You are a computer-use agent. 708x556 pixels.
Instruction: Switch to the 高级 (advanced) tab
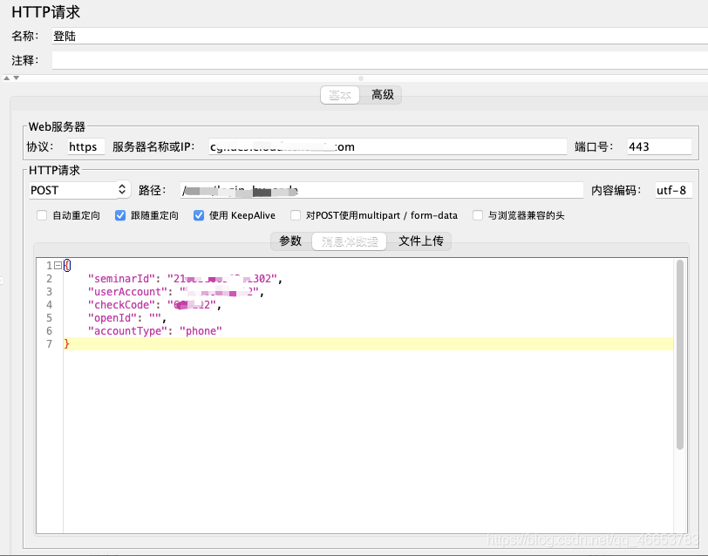pos(383,95)
